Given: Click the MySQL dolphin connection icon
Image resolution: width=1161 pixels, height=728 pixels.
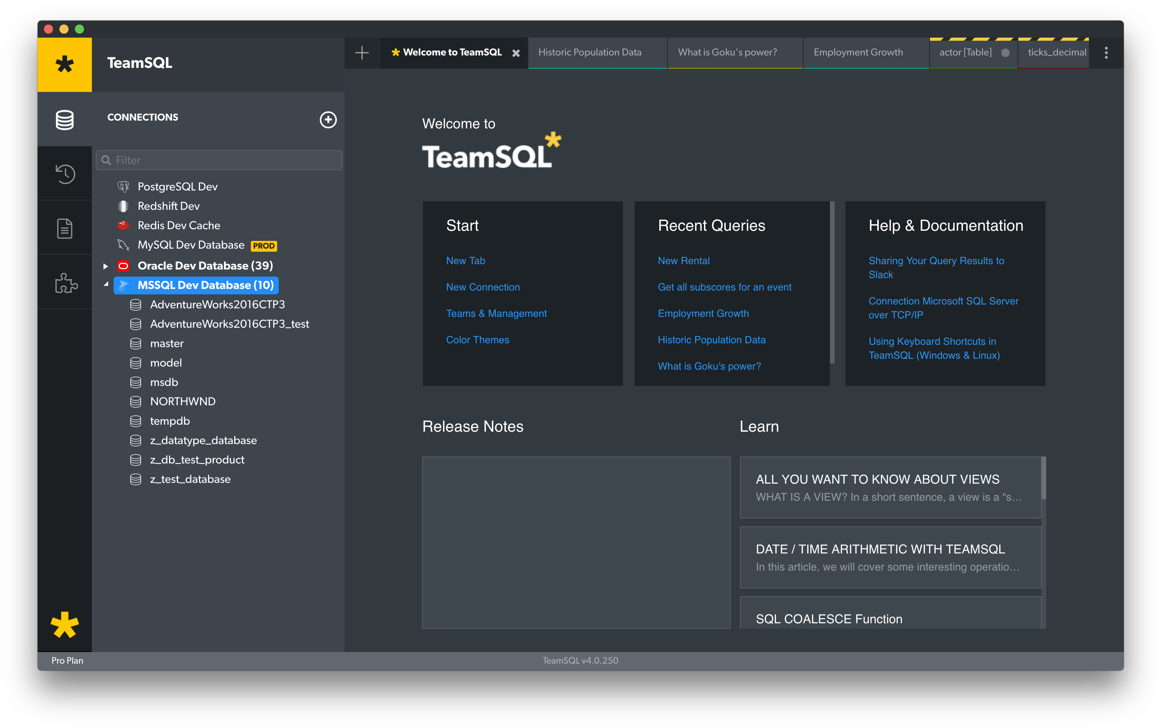Looking at the screenshot, I should (x=123, y=245).
